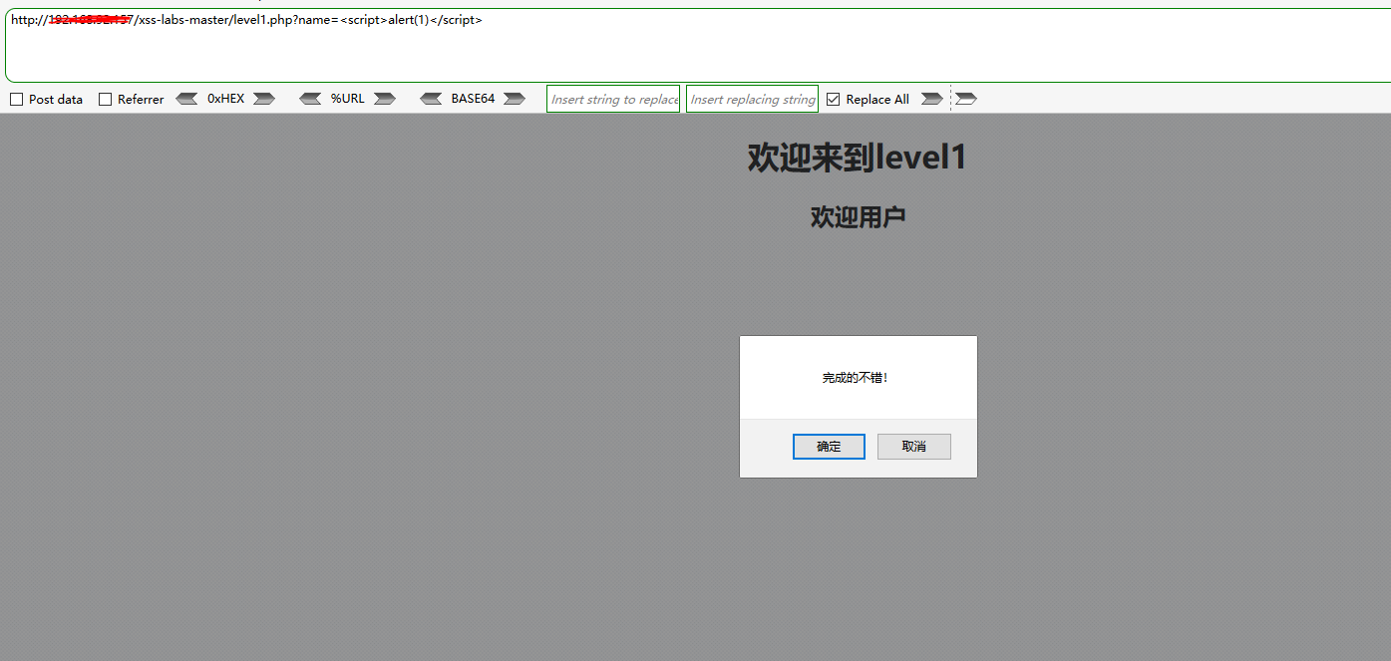Click the replace arrow after Replace All
The image size is (1391, 661).
931,99
